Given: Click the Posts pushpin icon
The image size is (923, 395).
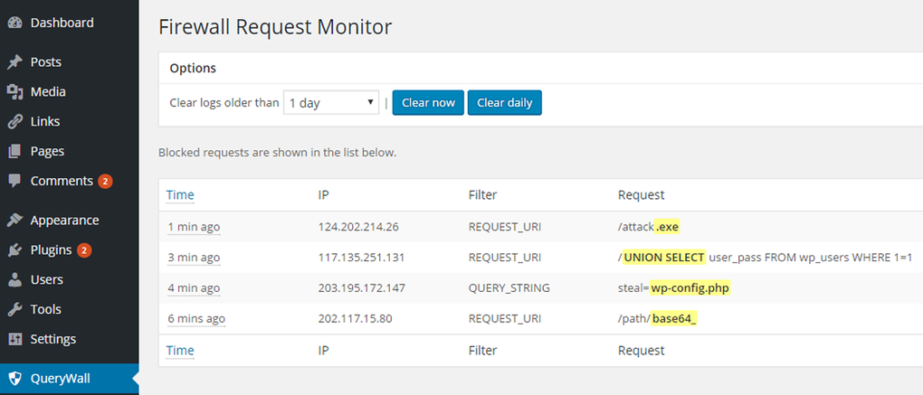Looking at the screenshot, I should [x=14, y=62].
